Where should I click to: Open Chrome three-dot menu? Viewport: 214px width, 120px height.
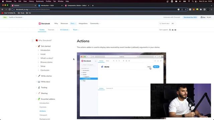[212, 9]
